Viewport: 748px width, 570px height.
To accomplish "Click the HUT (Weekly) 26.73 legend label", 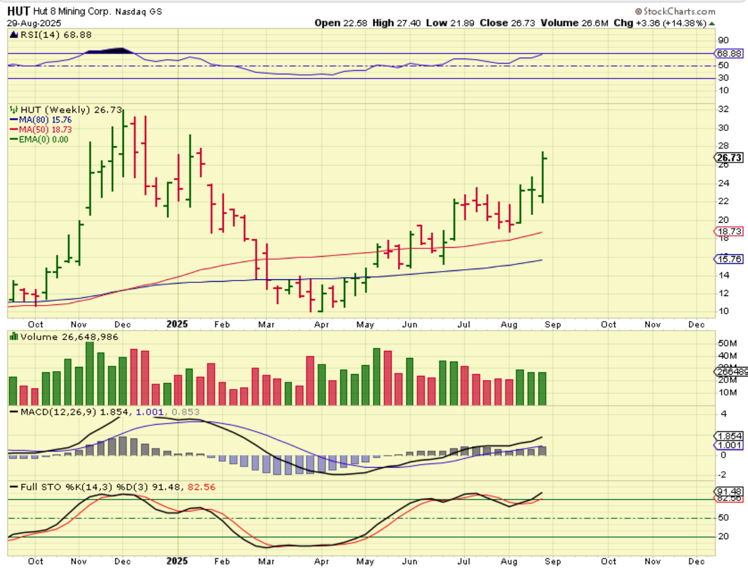I will (x=71, y=110).
